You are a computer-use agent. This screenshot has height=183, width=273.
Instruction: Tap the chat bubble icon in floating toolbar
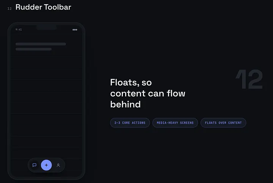[x=35, y=165]
